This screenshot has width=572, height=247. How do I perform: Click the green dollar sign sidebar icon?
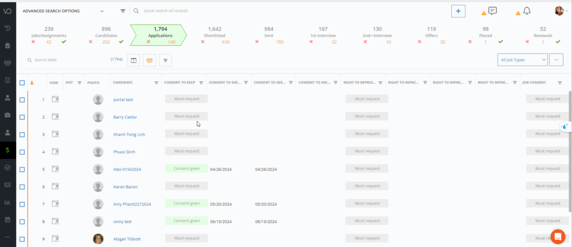click(x=7, y=149)
